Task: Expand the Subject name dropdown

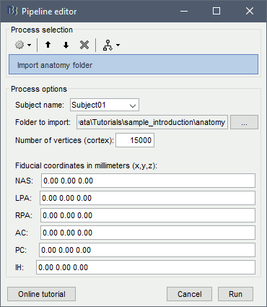Action: [x=133, y=105]
